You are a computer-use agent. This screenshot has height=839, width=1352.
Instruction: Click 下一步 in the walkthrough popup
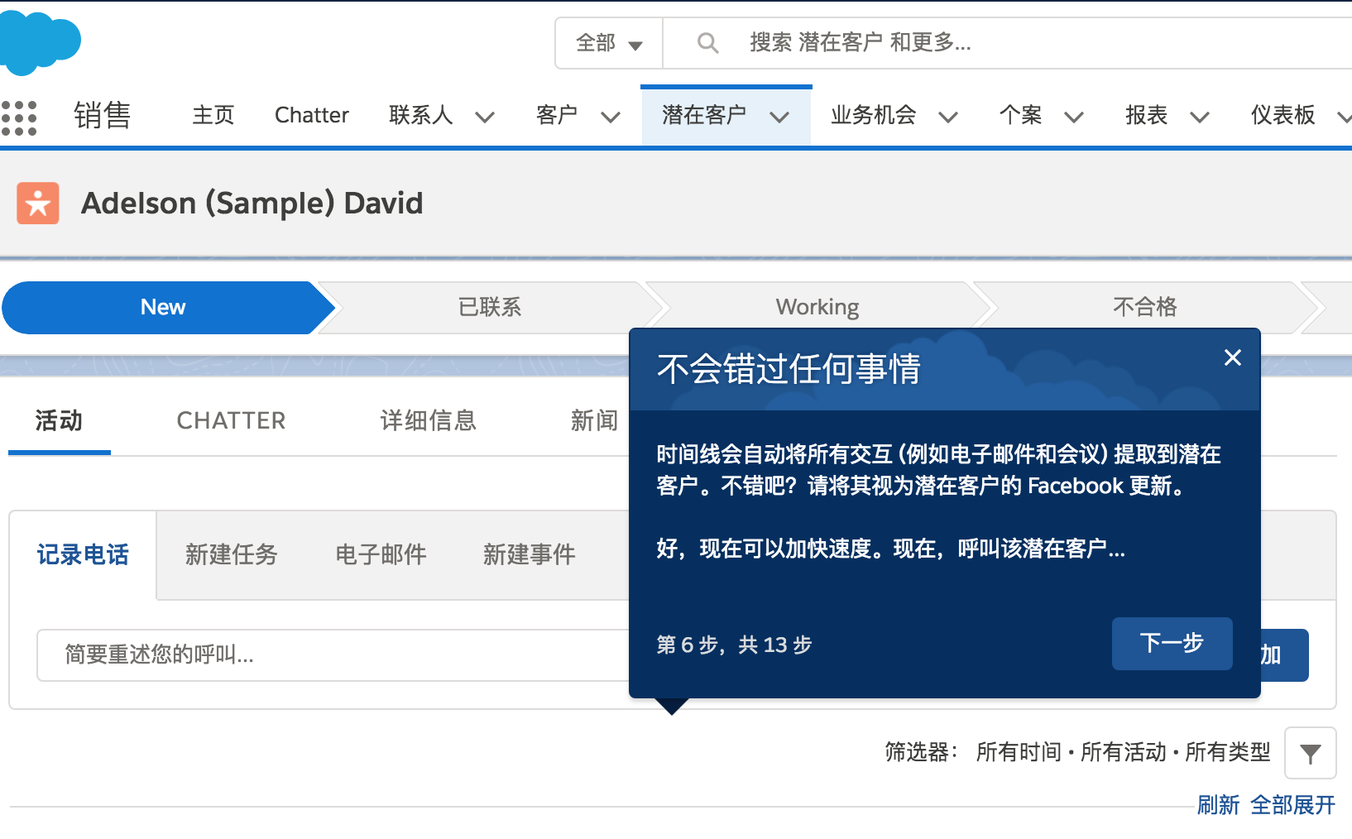pos(1172,644)
